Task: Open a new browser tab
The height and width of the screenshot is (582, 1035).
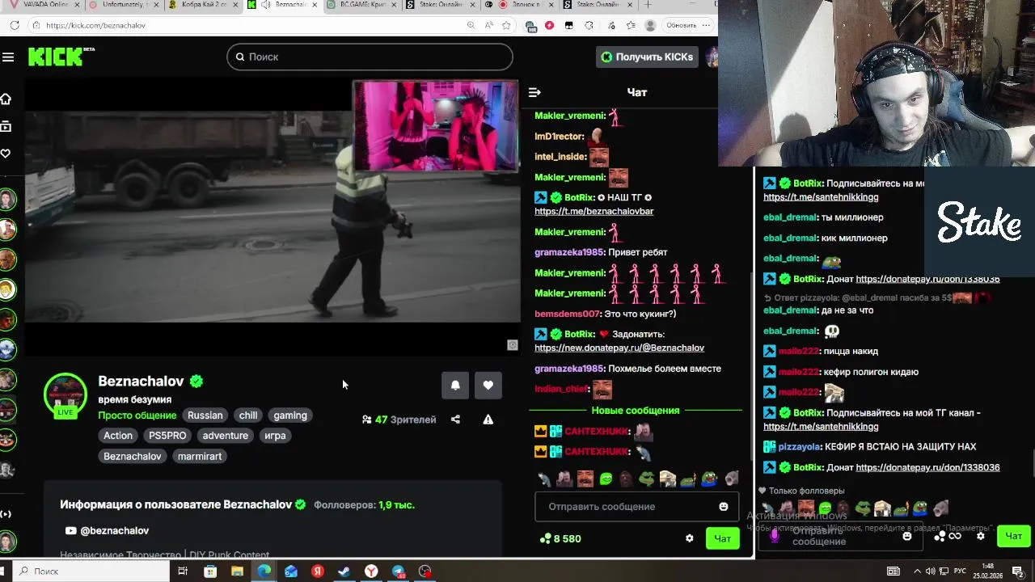Action: [x=648, y=5]
